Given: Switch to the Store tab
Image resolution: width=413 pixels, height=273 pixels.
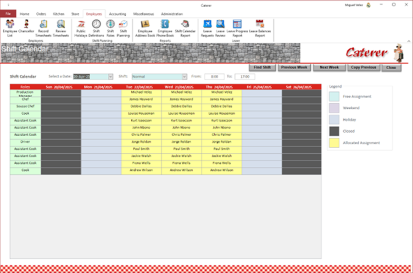Looking at the screenshot, I should [75, 14].
